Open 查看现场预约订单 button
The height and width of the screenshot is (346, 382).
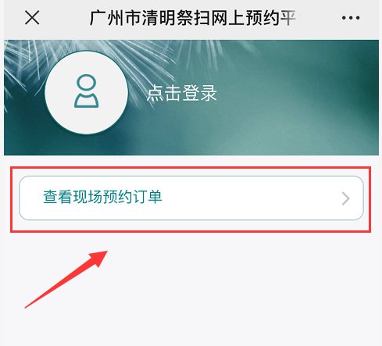tap(191, 198)
